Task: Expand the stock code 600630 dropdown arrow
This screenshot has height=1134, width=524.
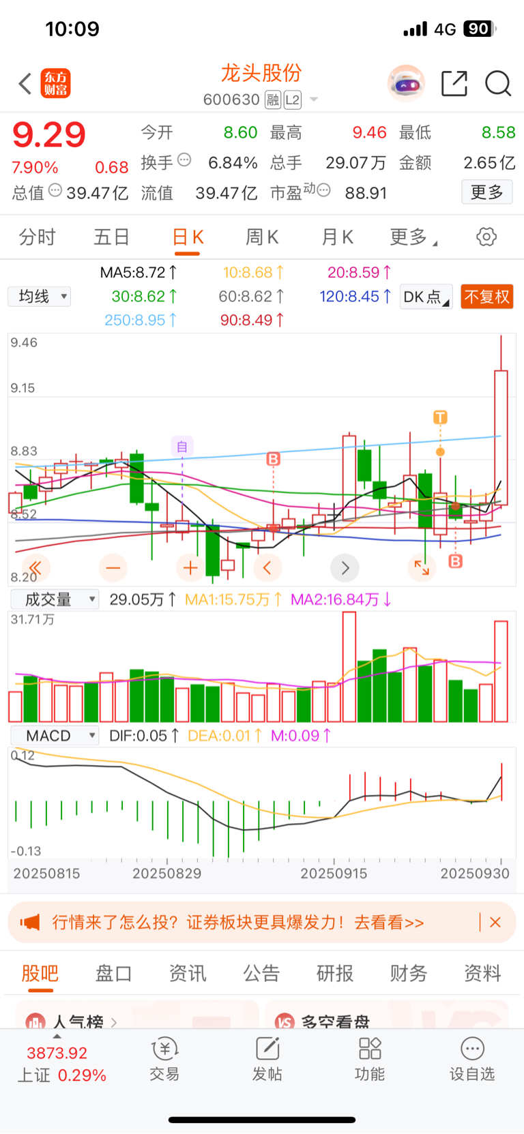Action: (314, 100)
